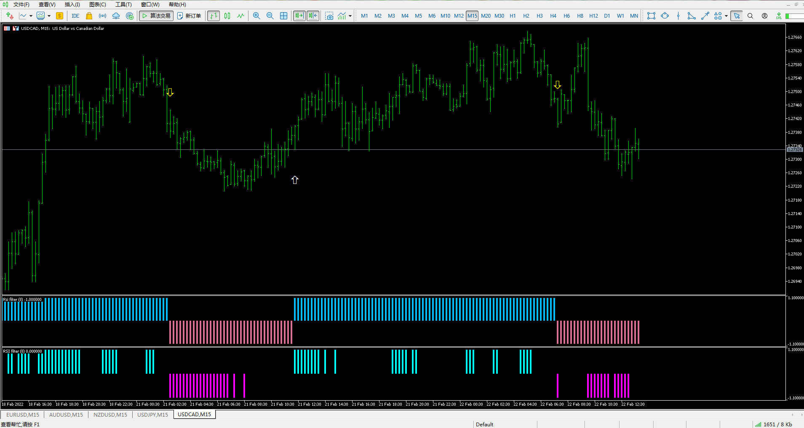Open the VPS cloud hosting icon

[x=116, y=16]
